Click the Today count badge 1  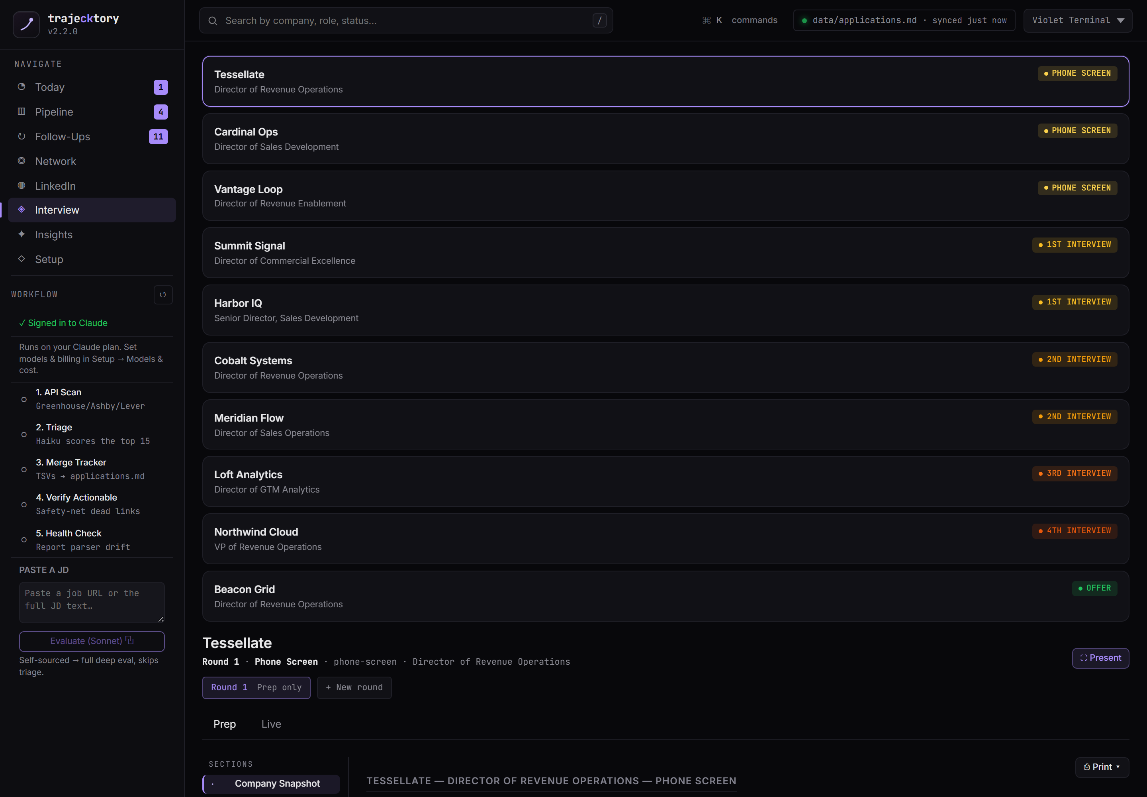pos(161,87)
